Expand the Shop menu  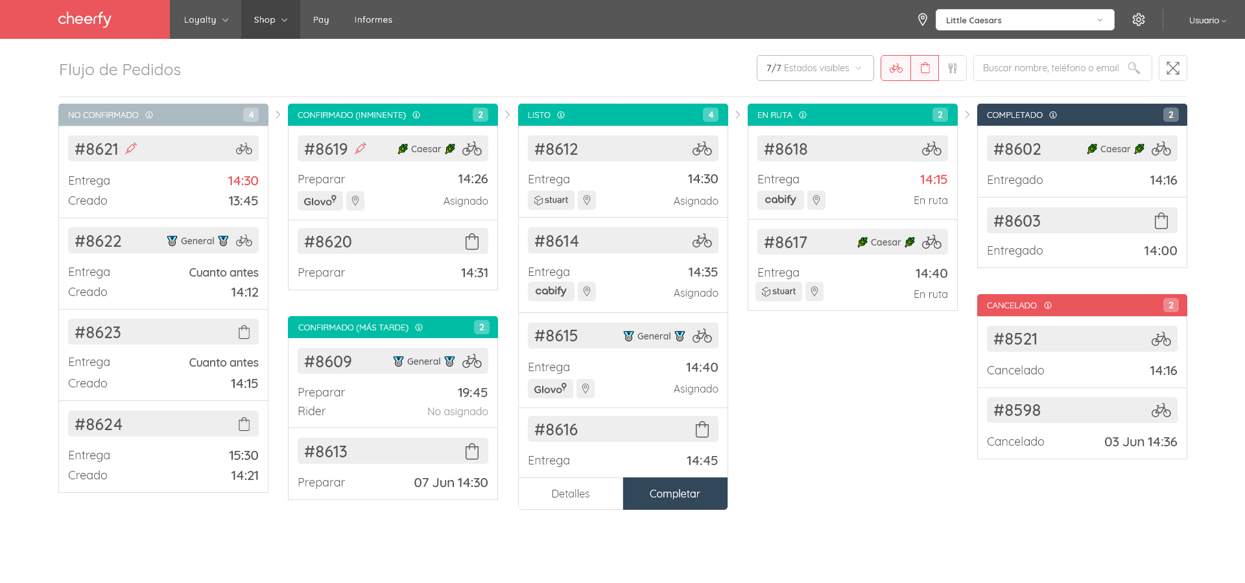270,19
